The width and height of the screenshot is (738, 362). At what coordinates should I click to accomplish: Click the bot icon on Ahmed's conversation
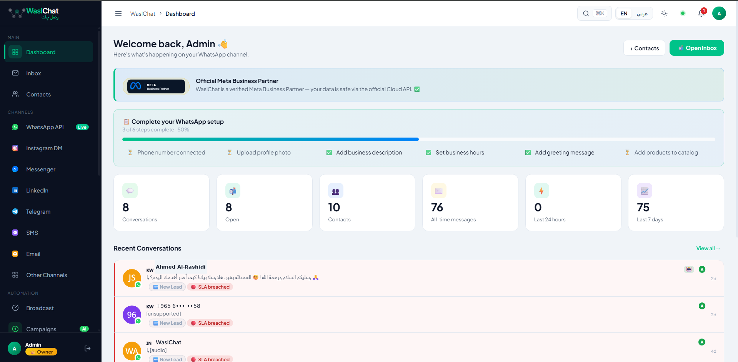pyautogui.click(x=689, y=269)
